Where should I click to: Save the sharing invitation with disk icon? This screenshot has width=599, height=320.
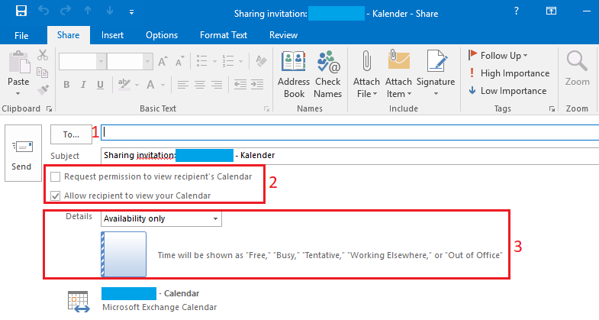21,11
